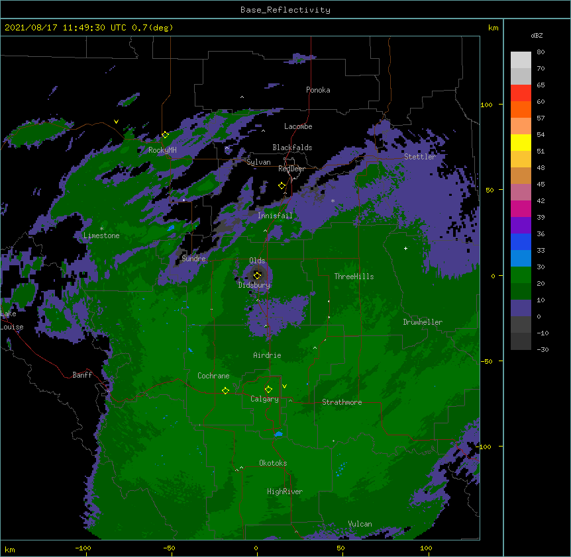The width and height of the screenshot is (571, 557).
Task: Select the light orange 54-57 dBZ swatch
Action: pos(521,126)
